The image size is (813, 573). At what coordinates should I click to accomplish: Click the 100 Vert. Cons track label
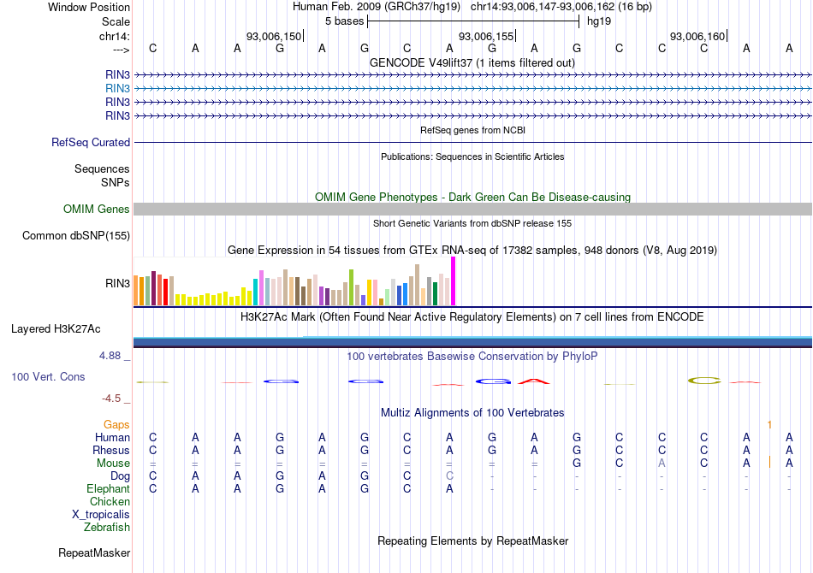coord(48,376)
